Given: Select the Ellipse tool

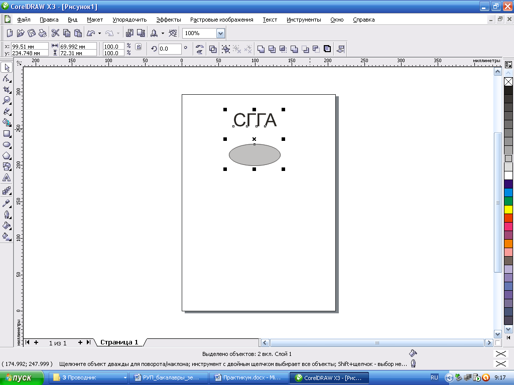Looking at the screenshot, I should (x=7, y=145).
